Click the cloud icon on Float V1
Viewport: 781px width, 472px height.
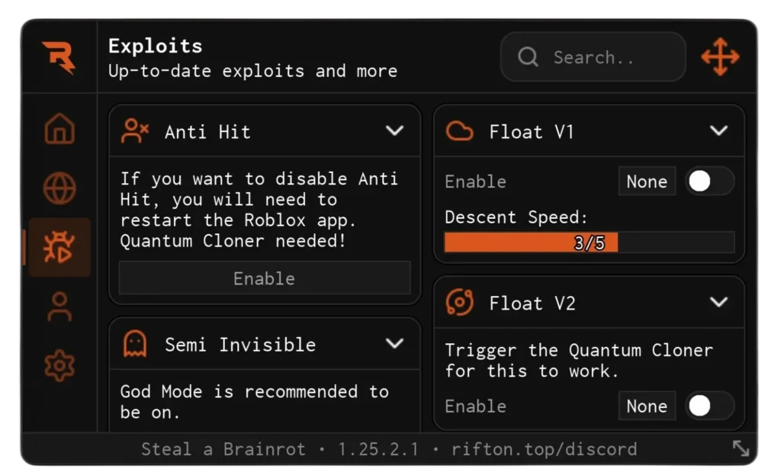(459, 131)
